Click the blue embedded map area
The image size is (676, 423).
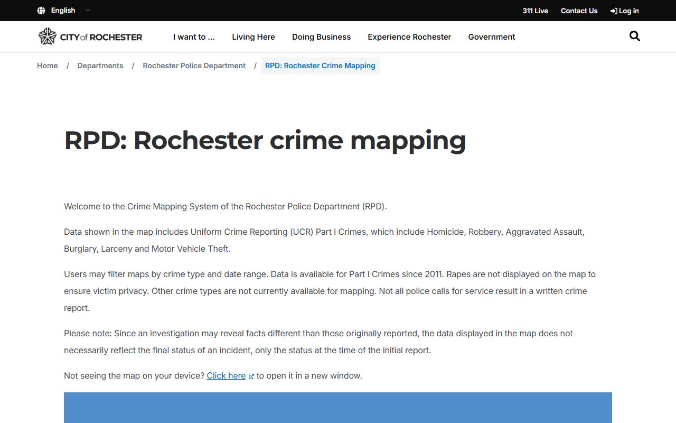338,408
